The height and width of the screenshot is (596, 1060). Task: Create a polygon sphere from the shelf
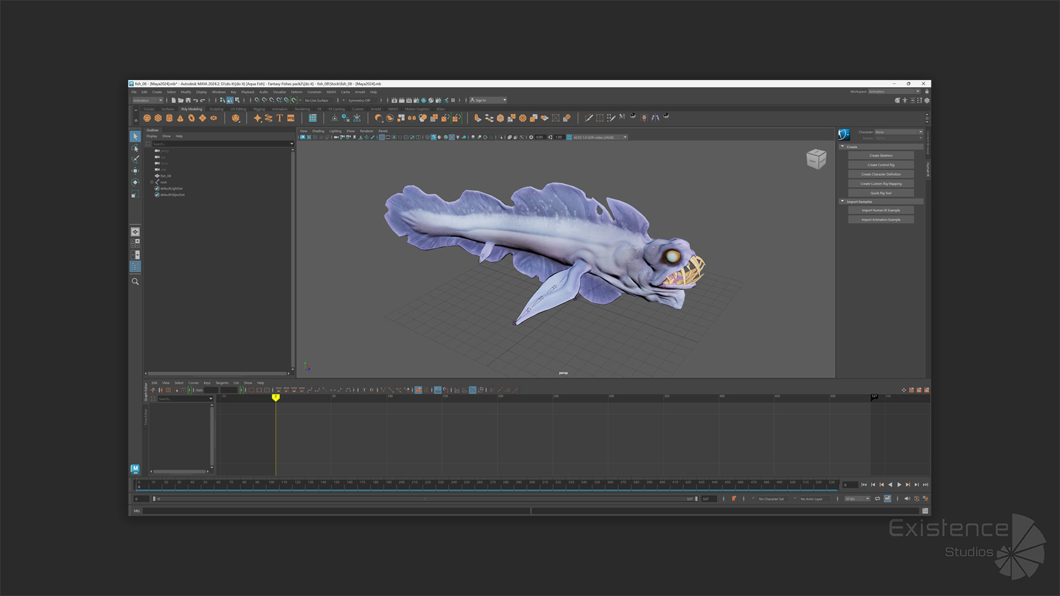pyautogui.click(x=147, y=118)
